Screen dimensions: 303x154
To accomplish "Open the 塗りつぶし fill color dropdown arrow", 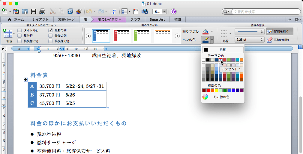I will pyautogui.click(x=212, y=31).
